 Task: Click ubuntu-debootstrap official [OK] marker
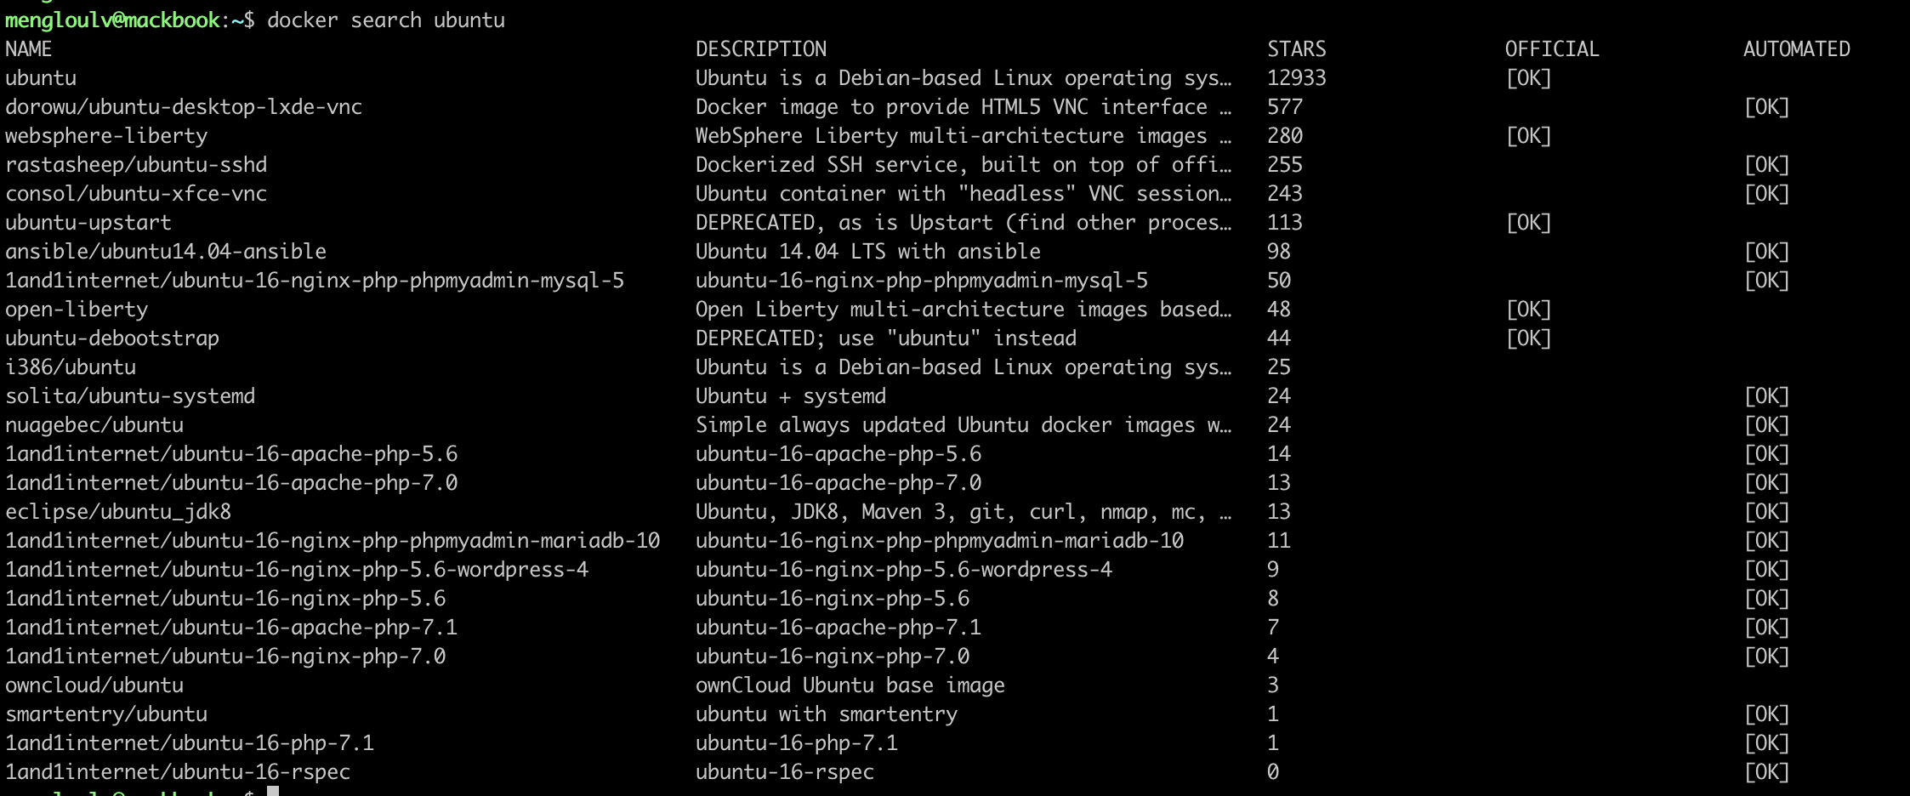click(1529, 338)
